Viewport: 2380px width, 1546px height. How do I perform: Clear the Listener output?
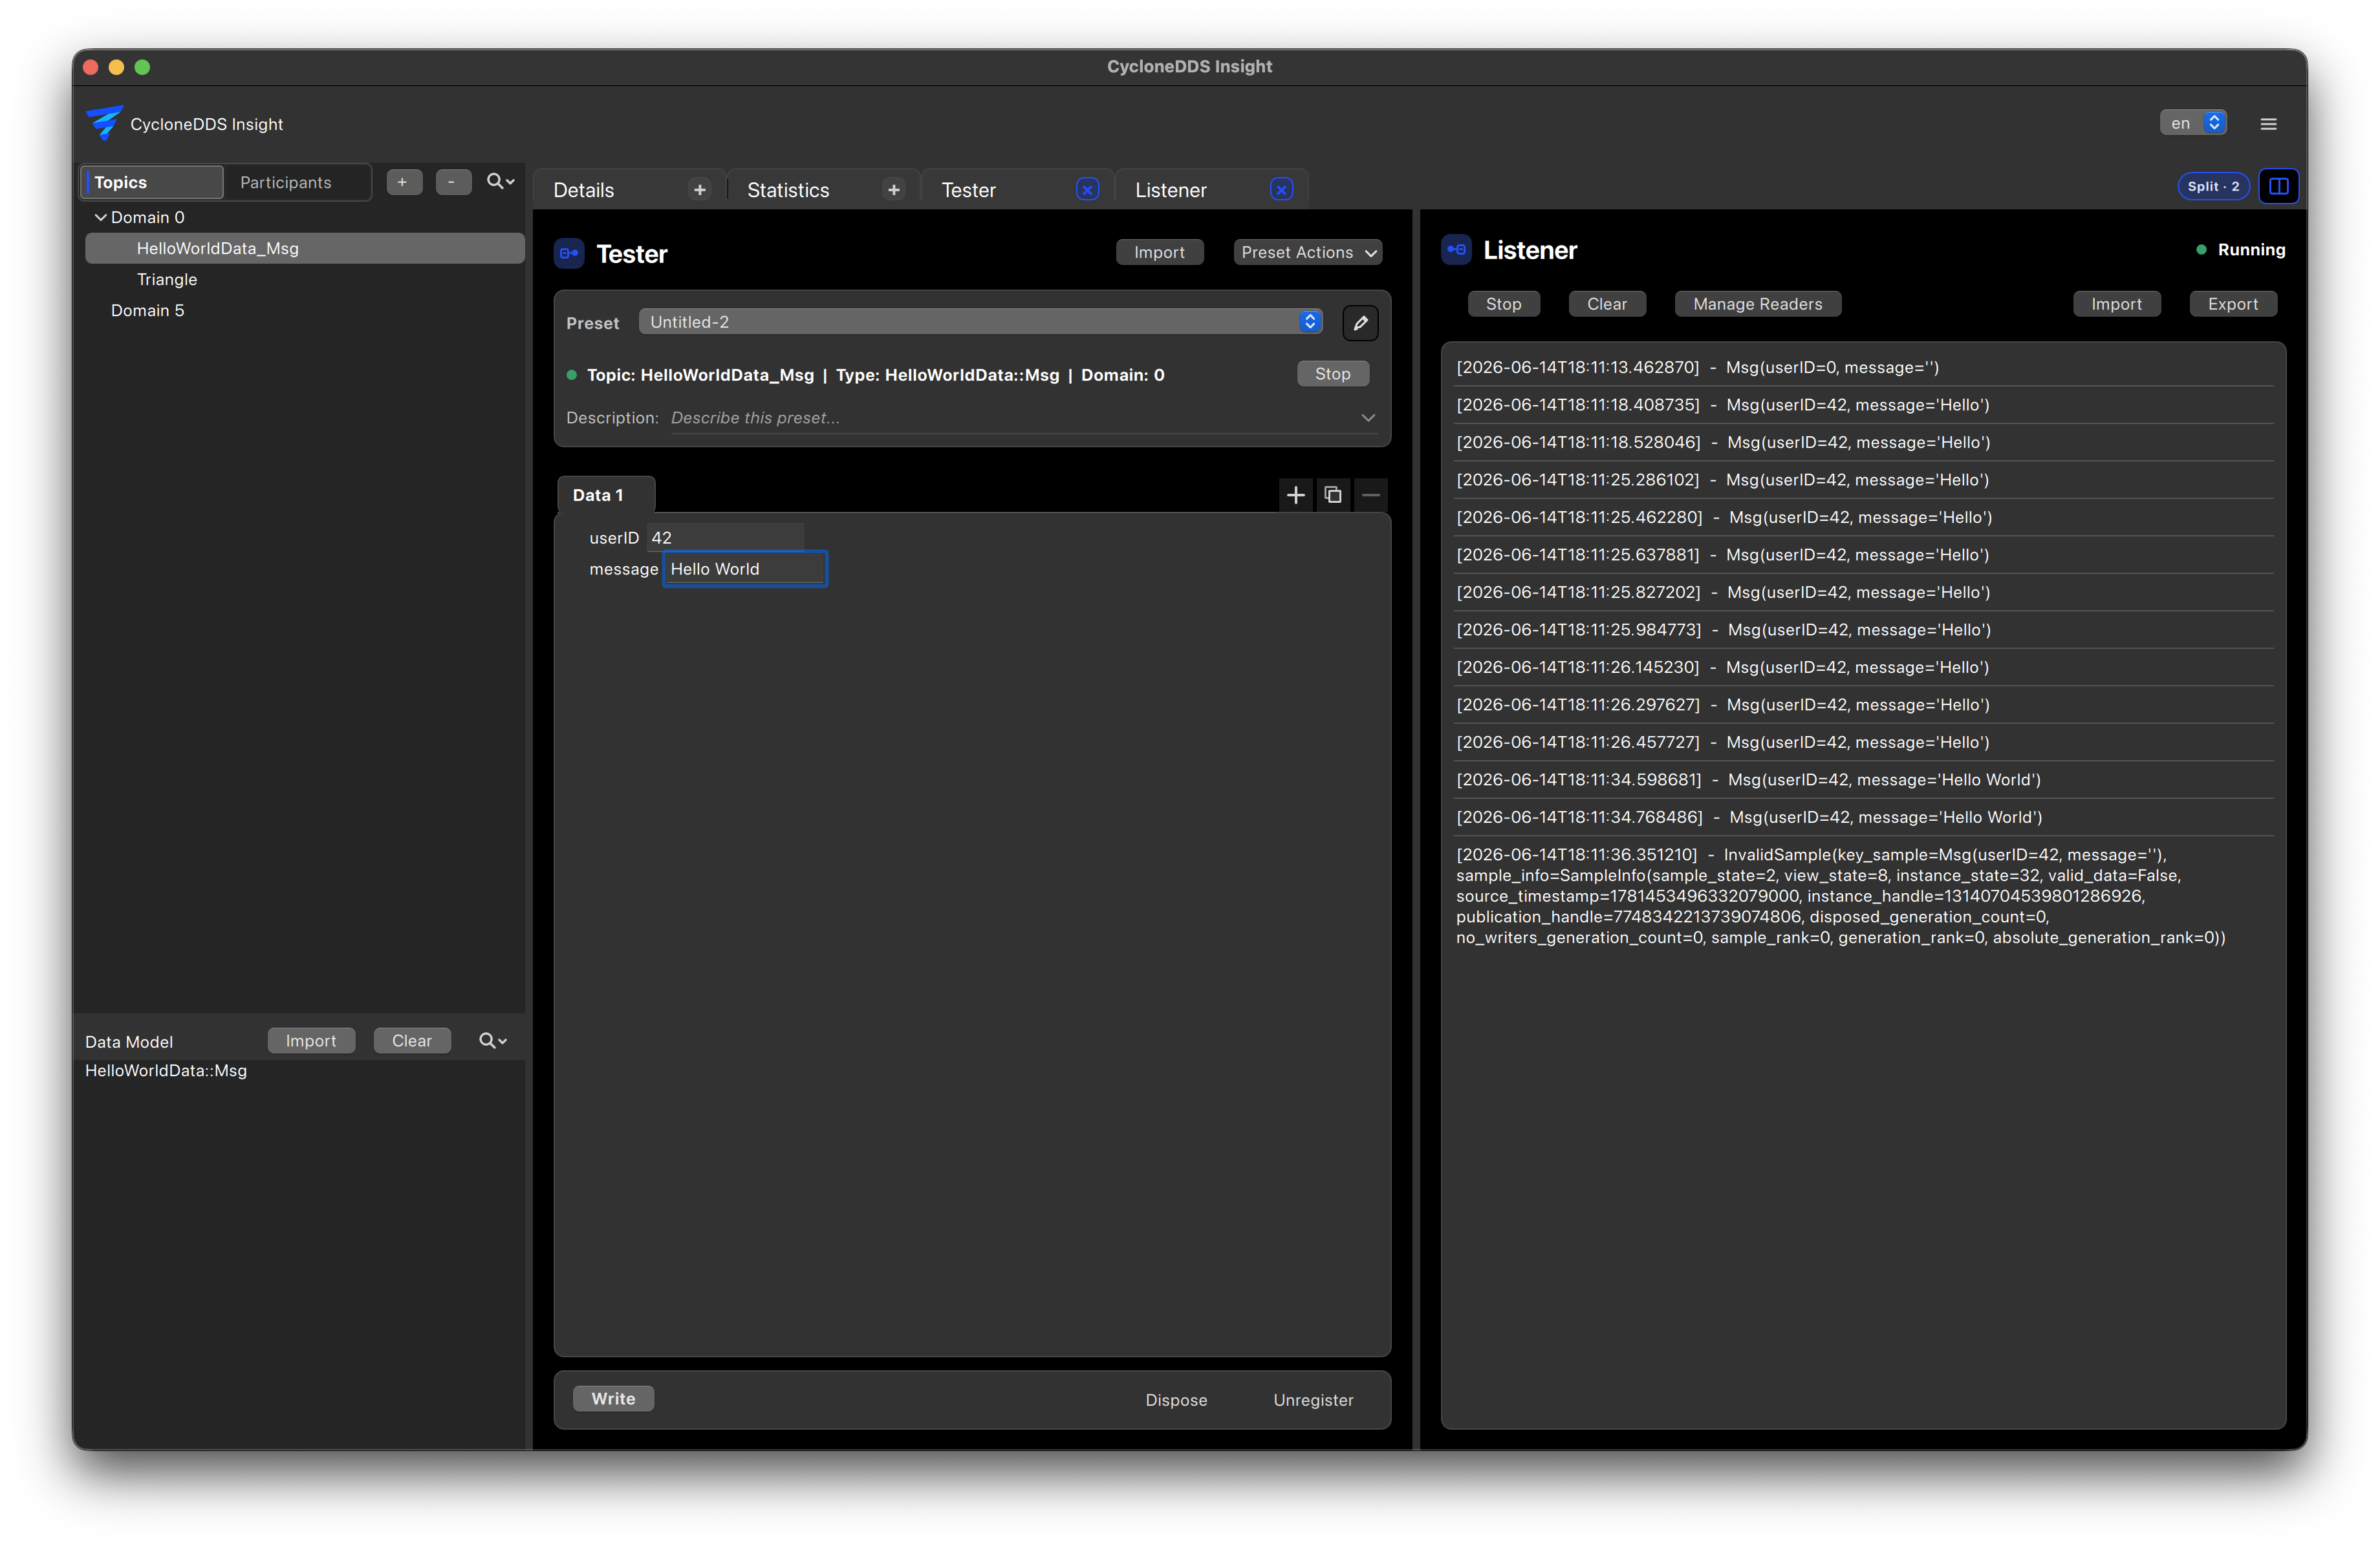(x=1606, y=304)
